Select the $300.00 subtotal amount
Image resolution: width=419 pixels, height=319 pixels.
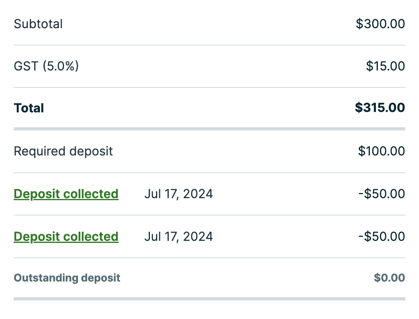click(380, 24)
